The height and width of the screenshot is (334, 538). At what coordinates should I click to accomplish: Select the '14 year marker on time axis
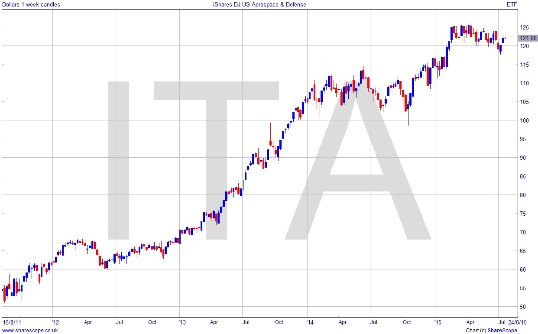310,322
